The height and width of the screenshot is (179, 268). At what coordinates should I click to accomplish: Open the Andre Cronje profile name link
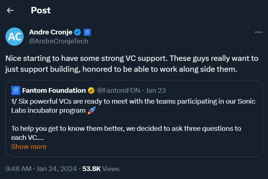coord(51,32)
